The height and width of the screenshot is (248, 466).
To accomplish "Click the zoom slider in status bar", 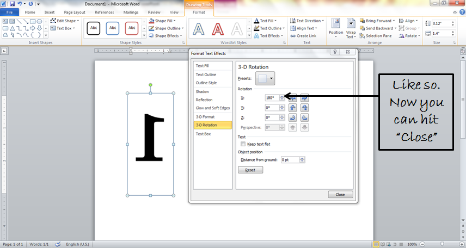I will click(442, 244).
